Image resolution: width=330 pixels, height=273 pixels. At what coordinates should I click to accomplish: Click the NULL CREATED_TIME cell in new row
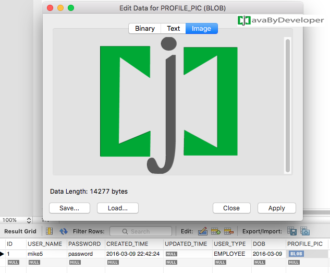click(x=134, y=262)
